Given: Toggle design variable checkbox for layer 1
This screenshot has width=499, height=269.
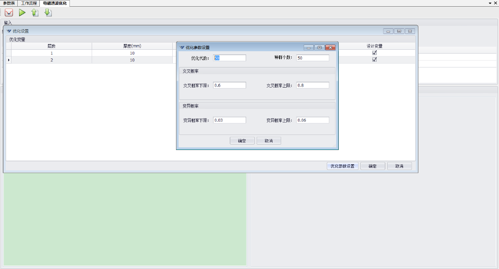Looking at the screenshot, I should click(374, 53).
